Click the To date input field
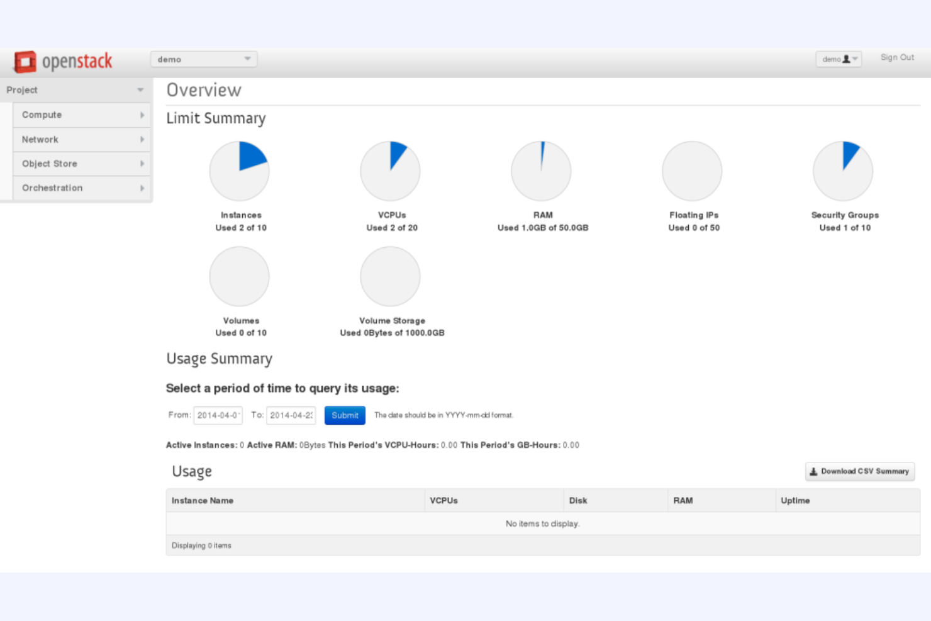The image size is (931, 621). click(291, 415)
